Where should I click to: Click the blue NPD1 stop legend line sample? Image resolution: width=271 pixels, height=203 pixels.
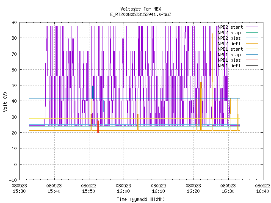252,55
